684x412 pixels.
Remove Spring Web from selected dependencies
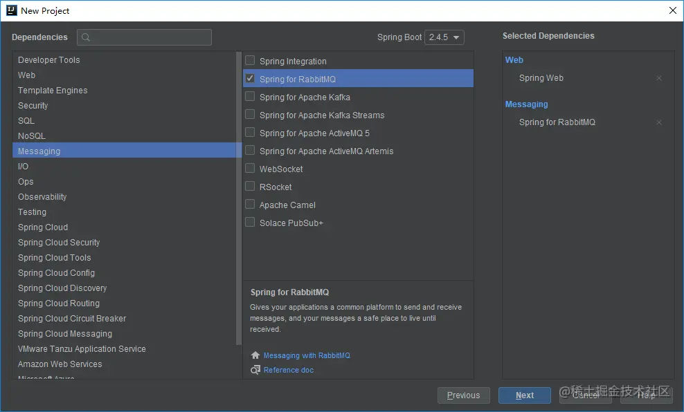[x=658, y=78]
